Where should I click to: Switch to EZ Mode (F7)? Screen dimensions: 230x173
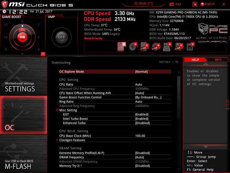pos(143,3)
